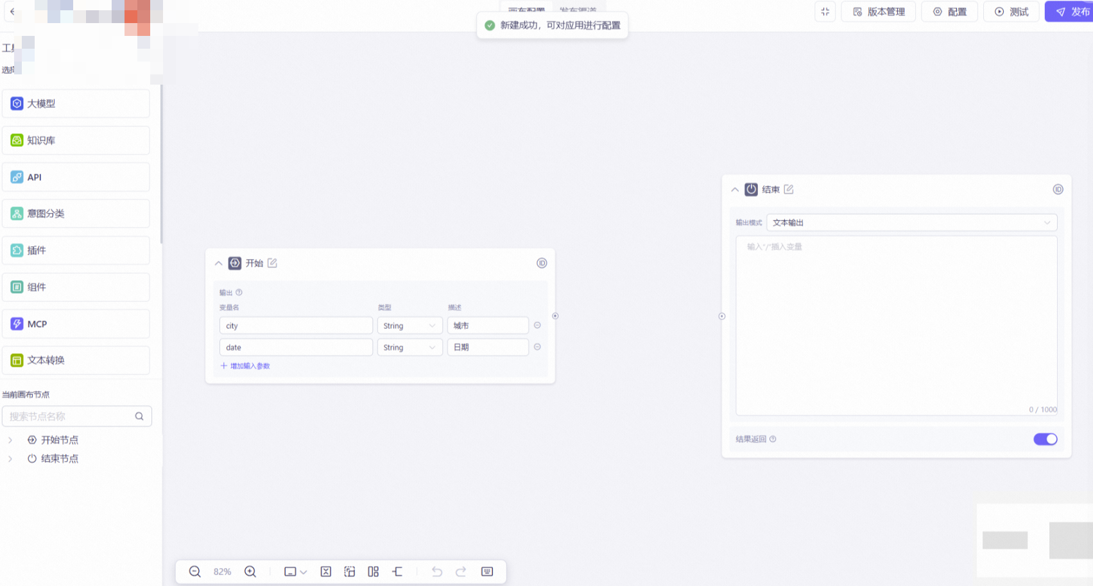Click the dashed-box selection icon in bottom toolbar
Screen dimensions: 1093x586
coord(350,572)
